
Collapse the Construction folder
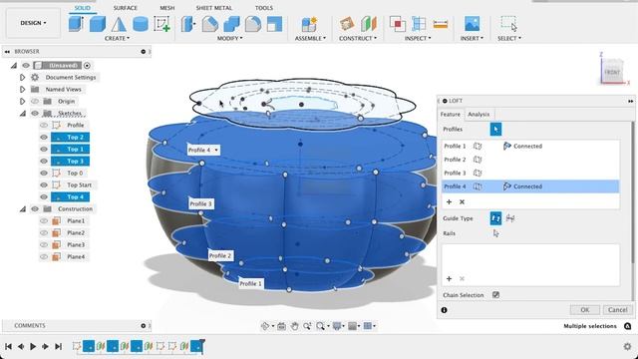[22, 208]
